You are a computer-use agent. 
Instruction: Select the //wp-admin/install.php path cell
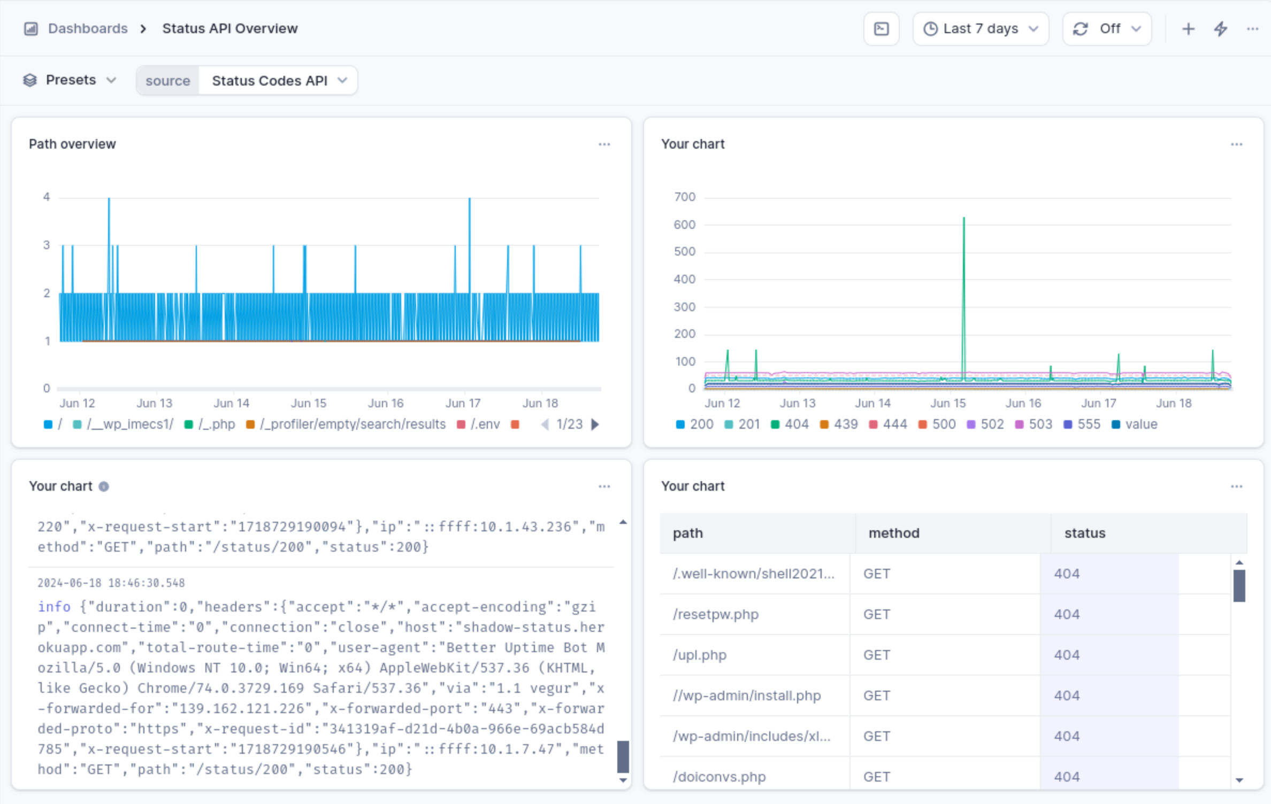click(755, 695)
